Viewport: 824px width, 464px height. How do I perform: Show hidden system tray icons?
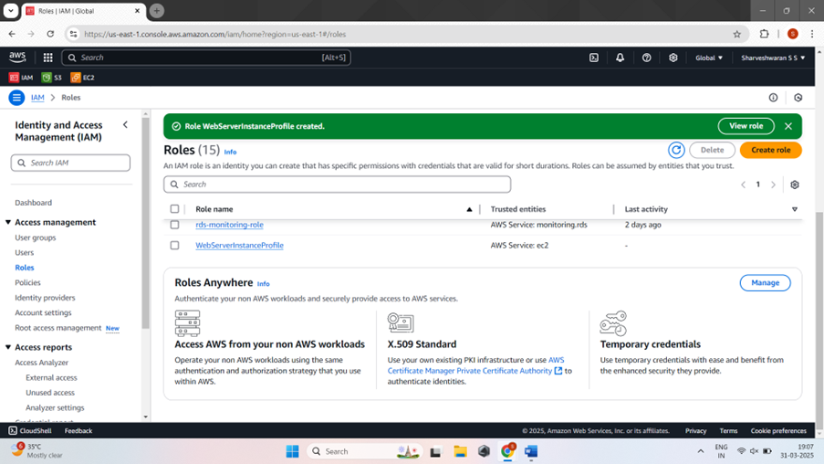(x=701, y=451)
